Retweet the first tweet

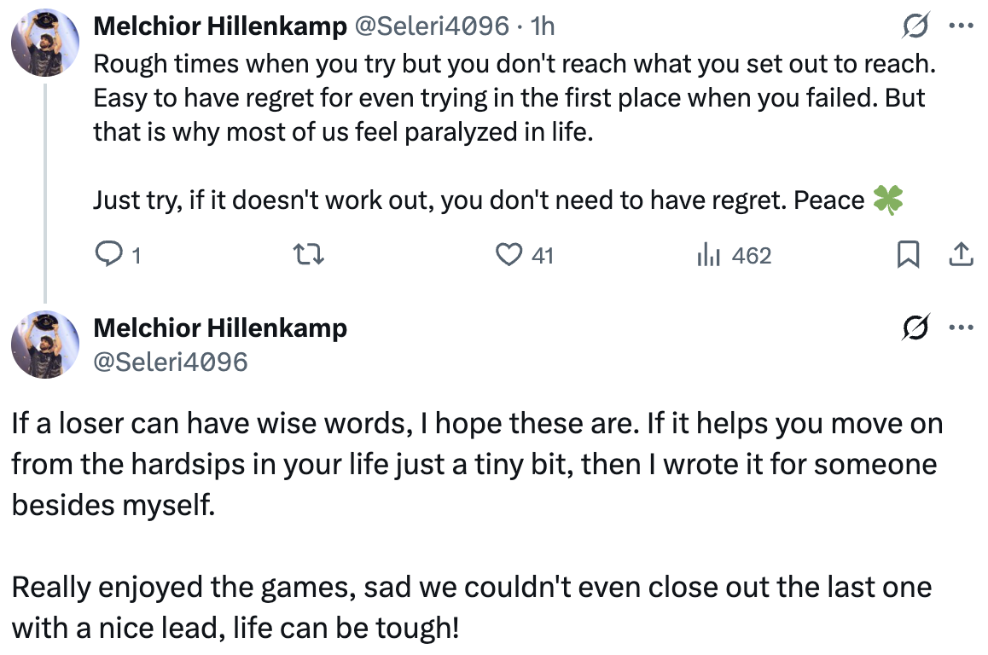(x=309, y=254)
